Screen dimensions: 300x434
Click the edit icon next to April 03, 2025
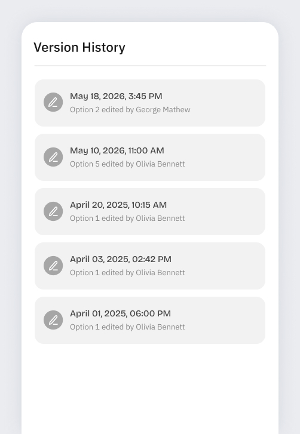53,266
